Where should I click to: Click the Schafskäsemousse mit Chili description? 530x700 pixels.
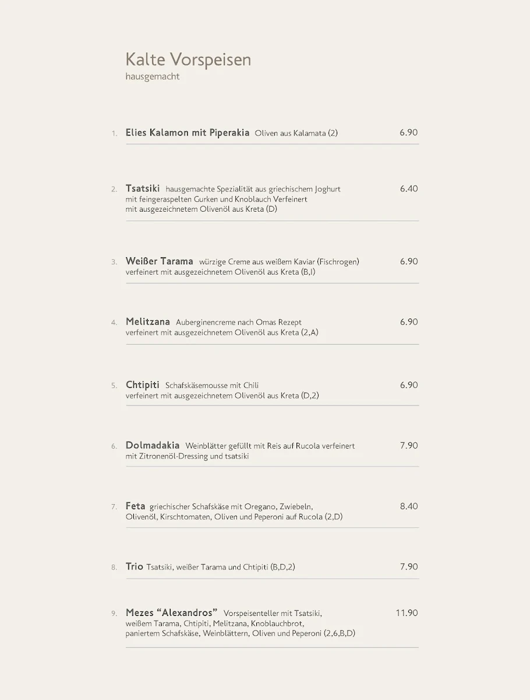[x=212, y=386]
